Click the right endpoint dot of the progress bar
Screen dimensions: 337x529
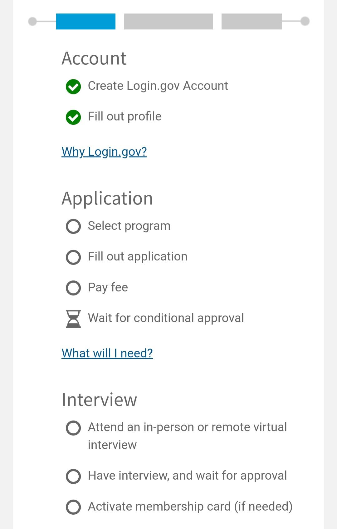[305, 22]
